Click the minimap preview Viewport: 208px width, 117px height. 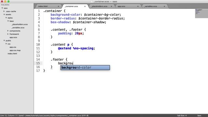coord(201,13)
